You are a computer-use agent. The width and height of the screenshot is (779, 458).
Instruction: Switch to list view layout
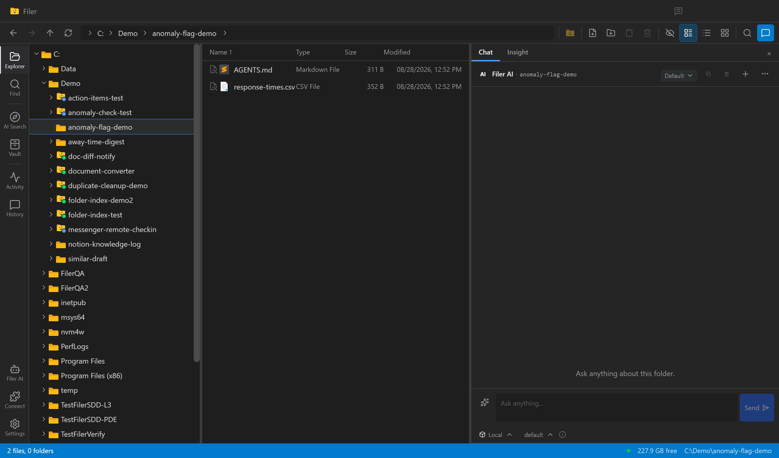point(706,33)
